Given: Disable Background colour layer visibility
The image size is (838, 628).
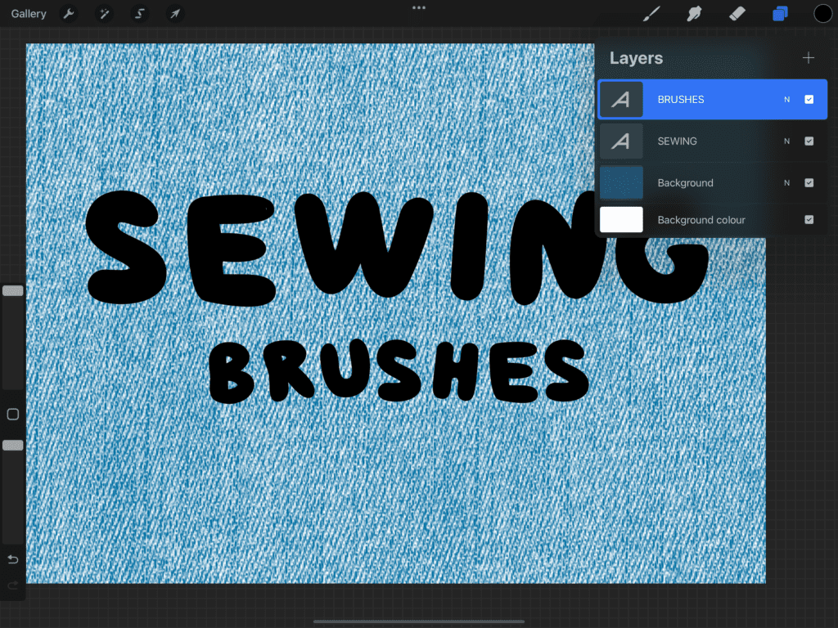Looking at the screenshot, I should click(809, 220).
